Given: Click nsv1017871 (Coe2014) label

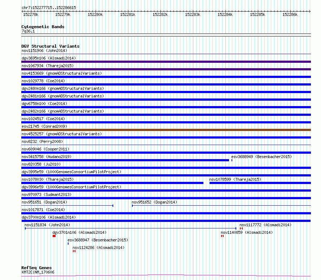Looking at the screenshot, I should point(43,210).
